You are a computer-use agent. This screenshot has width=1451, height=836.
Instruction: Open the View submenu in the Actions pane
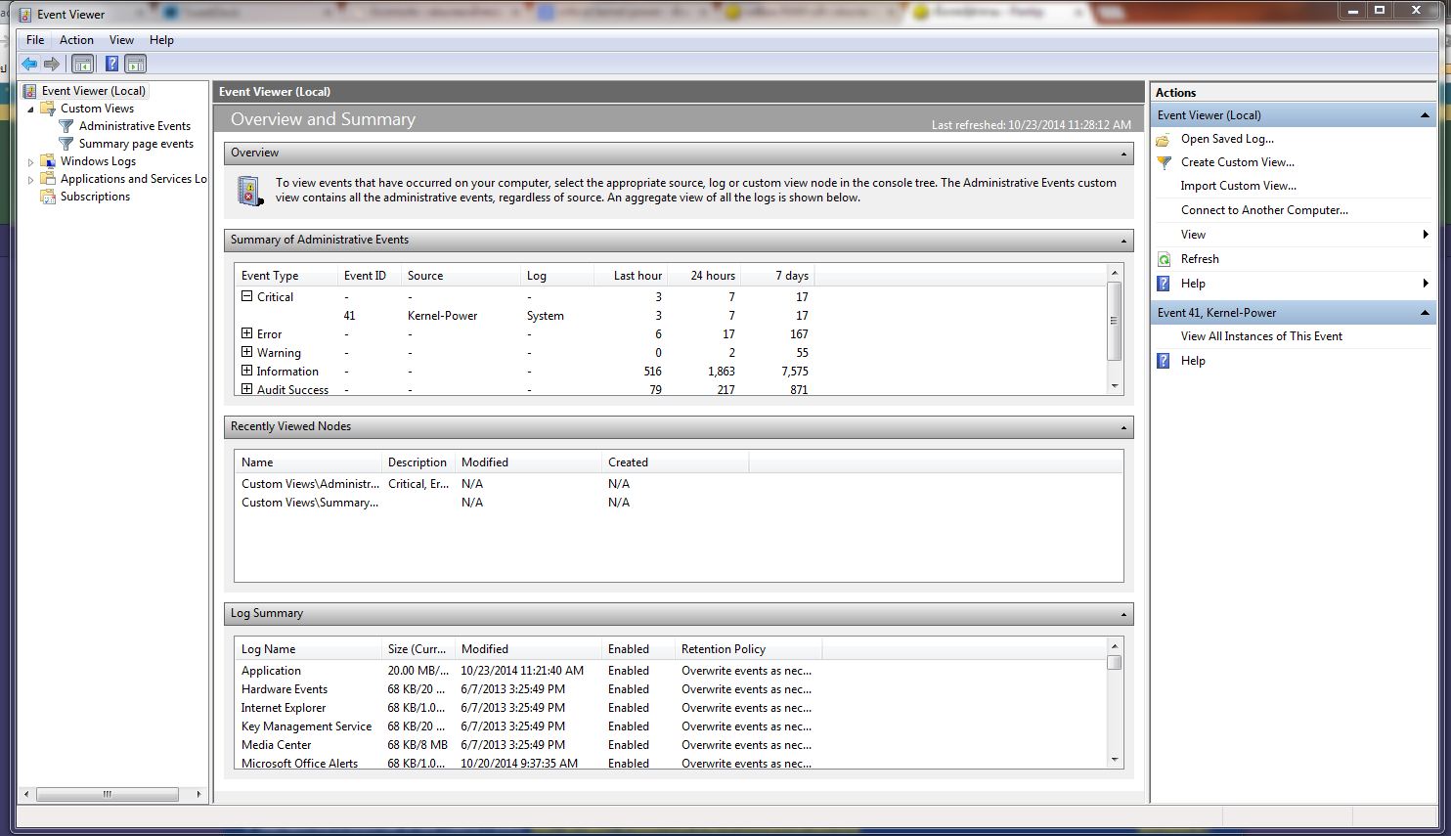coord(1294,235)
